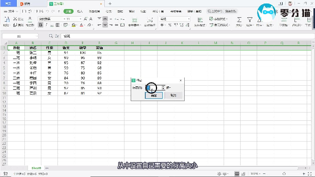Viewport: 315px width, 177px height.
Task: Toggle bold formatting in the ribbon
Action: click(x=40, y=25)
